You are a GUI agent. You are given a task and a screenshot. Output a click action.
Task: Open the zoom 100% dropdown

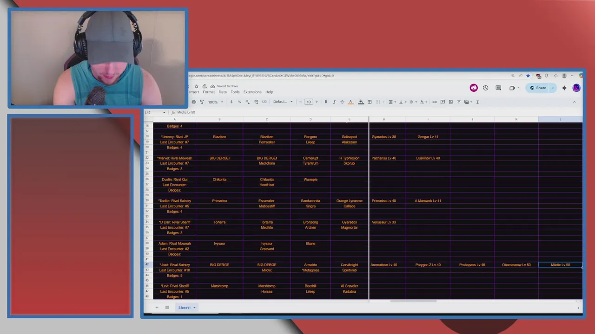[x=215, y=102]
